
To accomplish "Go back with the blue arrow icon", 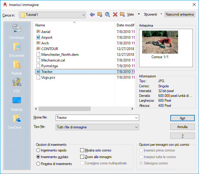I will point(92,14).
